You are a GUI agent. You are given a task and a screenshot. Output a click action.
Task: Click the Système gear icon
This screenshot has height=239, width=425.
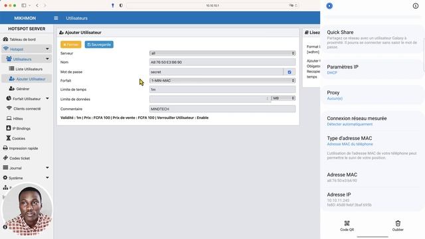(5, 178)
